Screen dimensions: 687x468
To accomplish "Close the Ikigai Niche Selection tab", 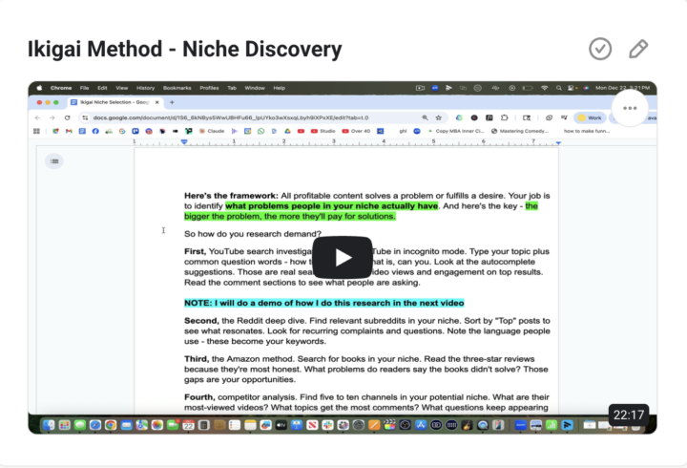I will pos(156,102).
